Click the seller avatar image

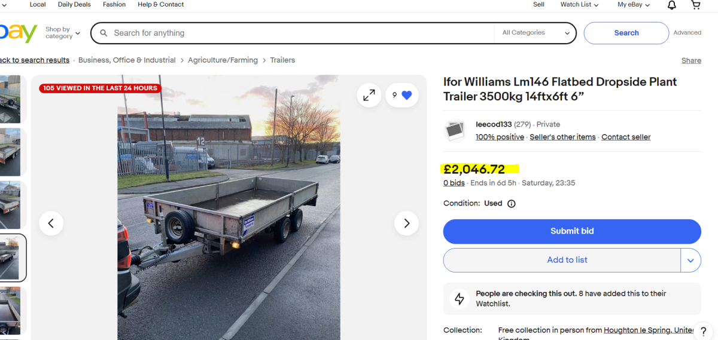(455, 131)
